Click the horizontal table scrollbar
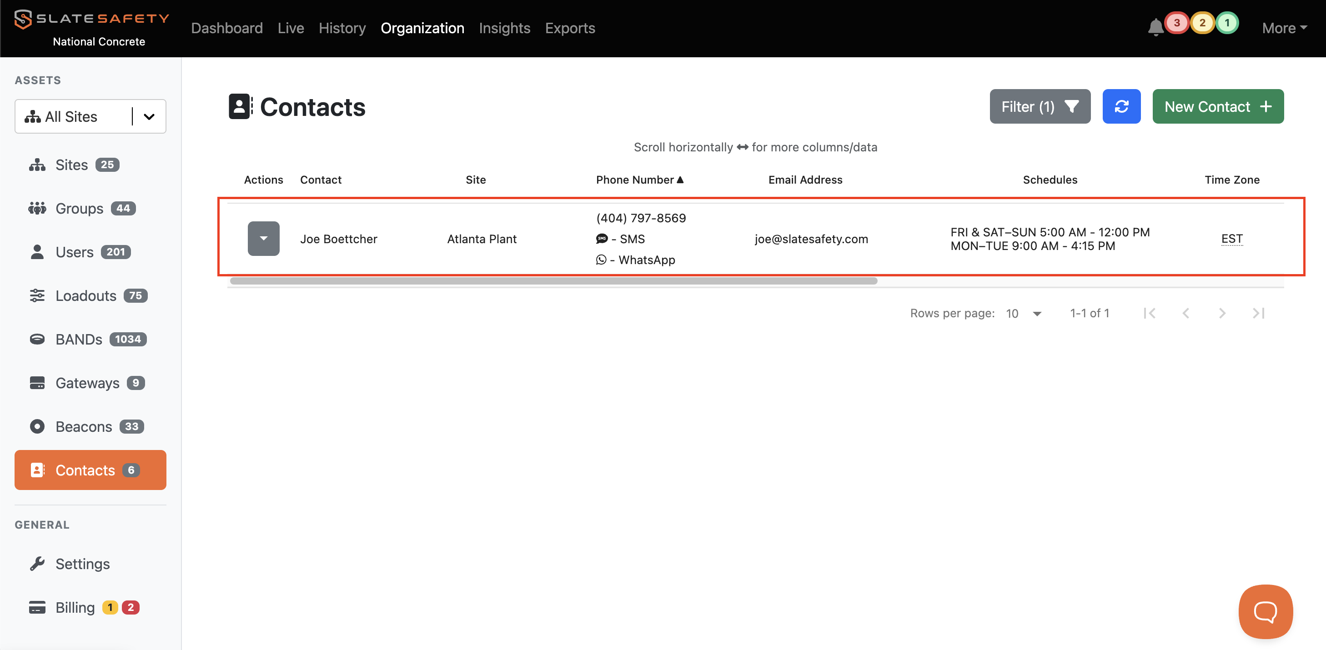Screen dimensions: 1326x650 tap(553, 281)
